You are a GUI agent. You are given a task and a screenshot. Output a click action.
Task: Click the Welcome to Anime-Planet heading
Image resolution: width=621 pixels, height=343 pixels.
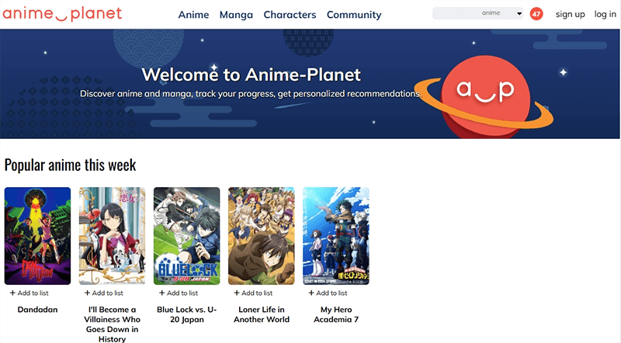251,74
